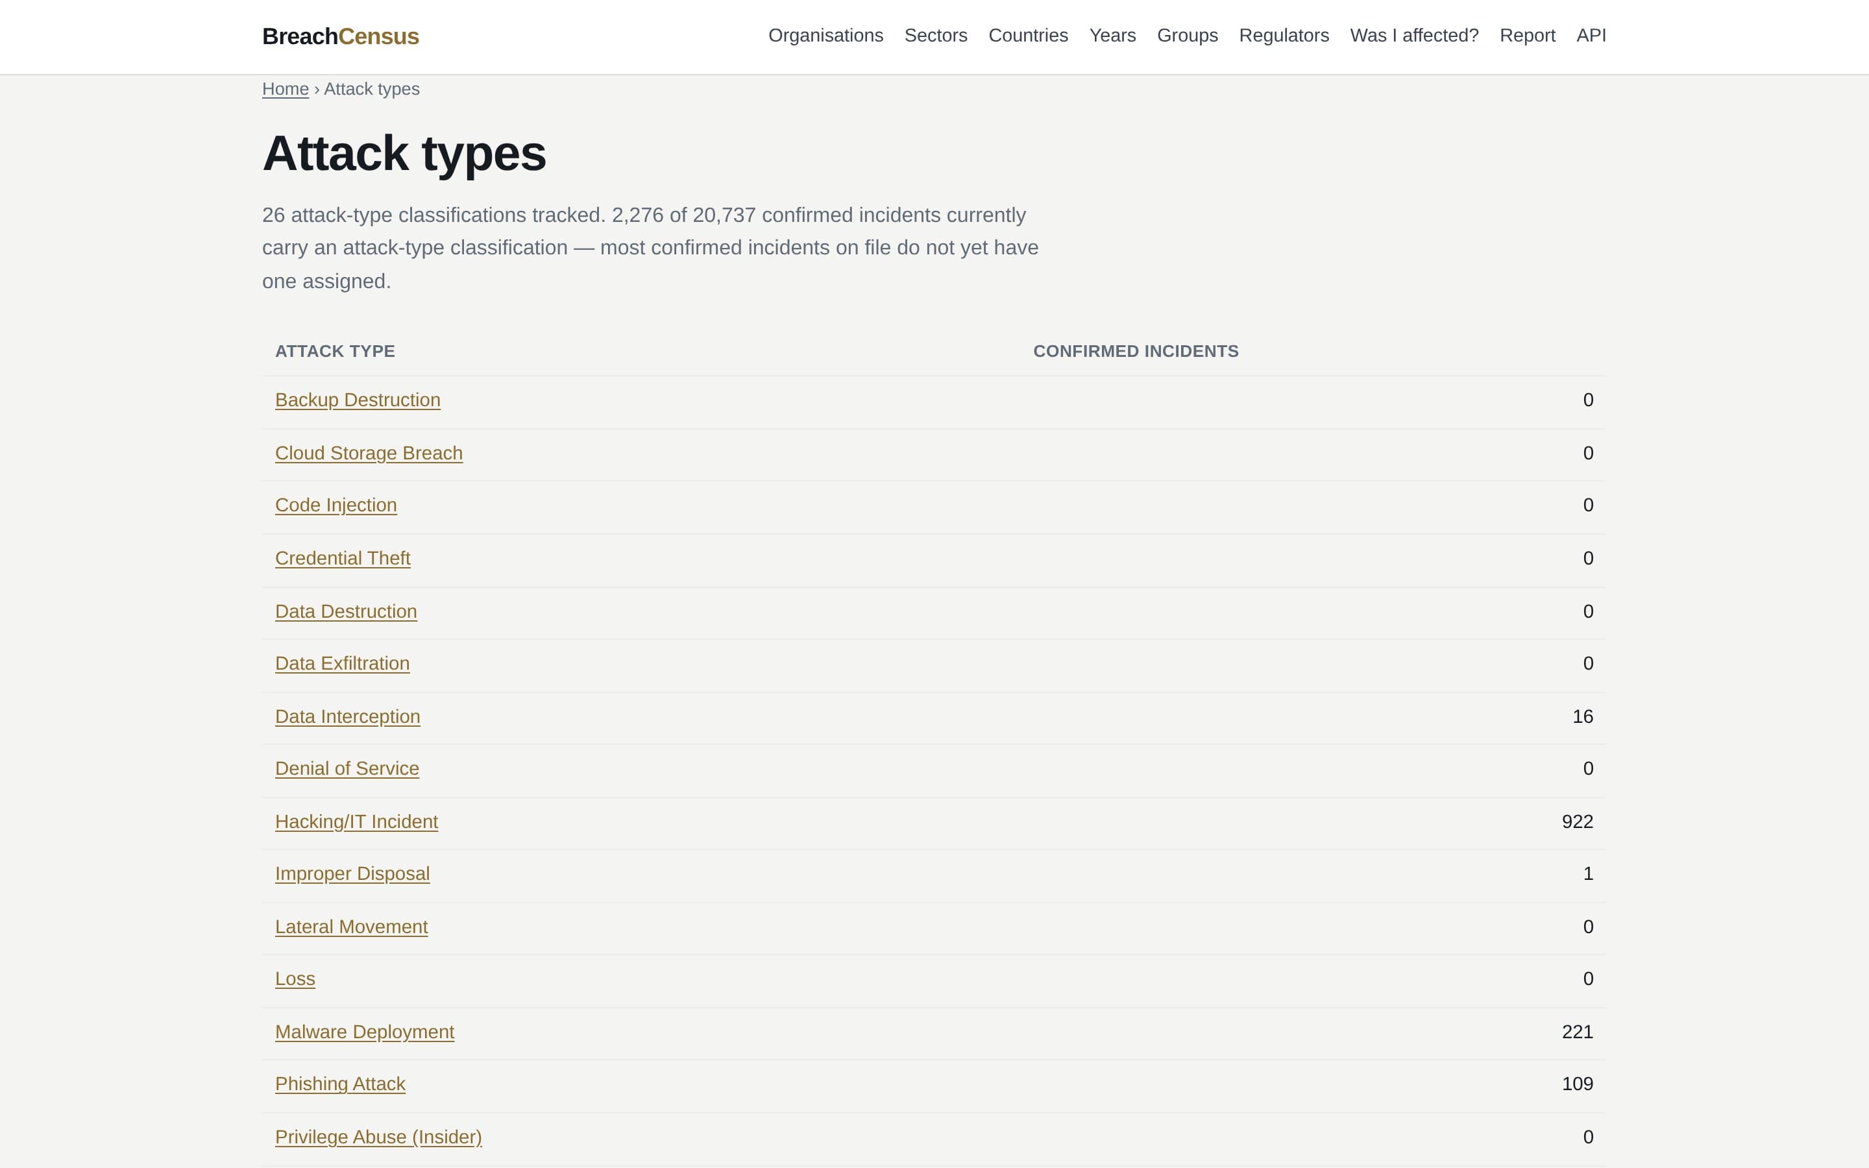Click the 0 count for Denial of Service
The height and width of the screenshot is (1168, 1869).
pyautogui.click(x=1588, y=769)
